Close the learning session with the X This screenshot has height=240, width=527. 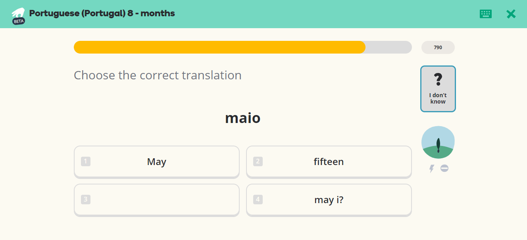(x=511, y=14)
